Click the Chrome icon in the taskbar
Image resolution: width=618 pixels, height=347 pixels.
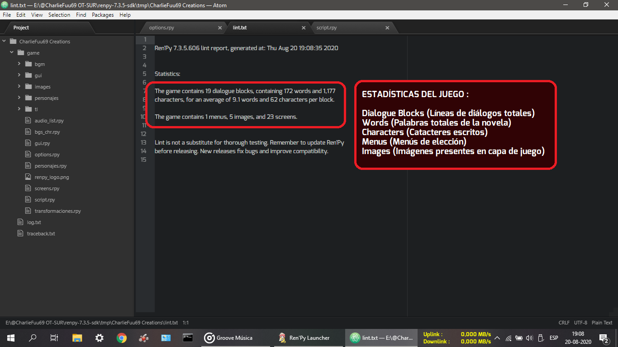[121, 338]
